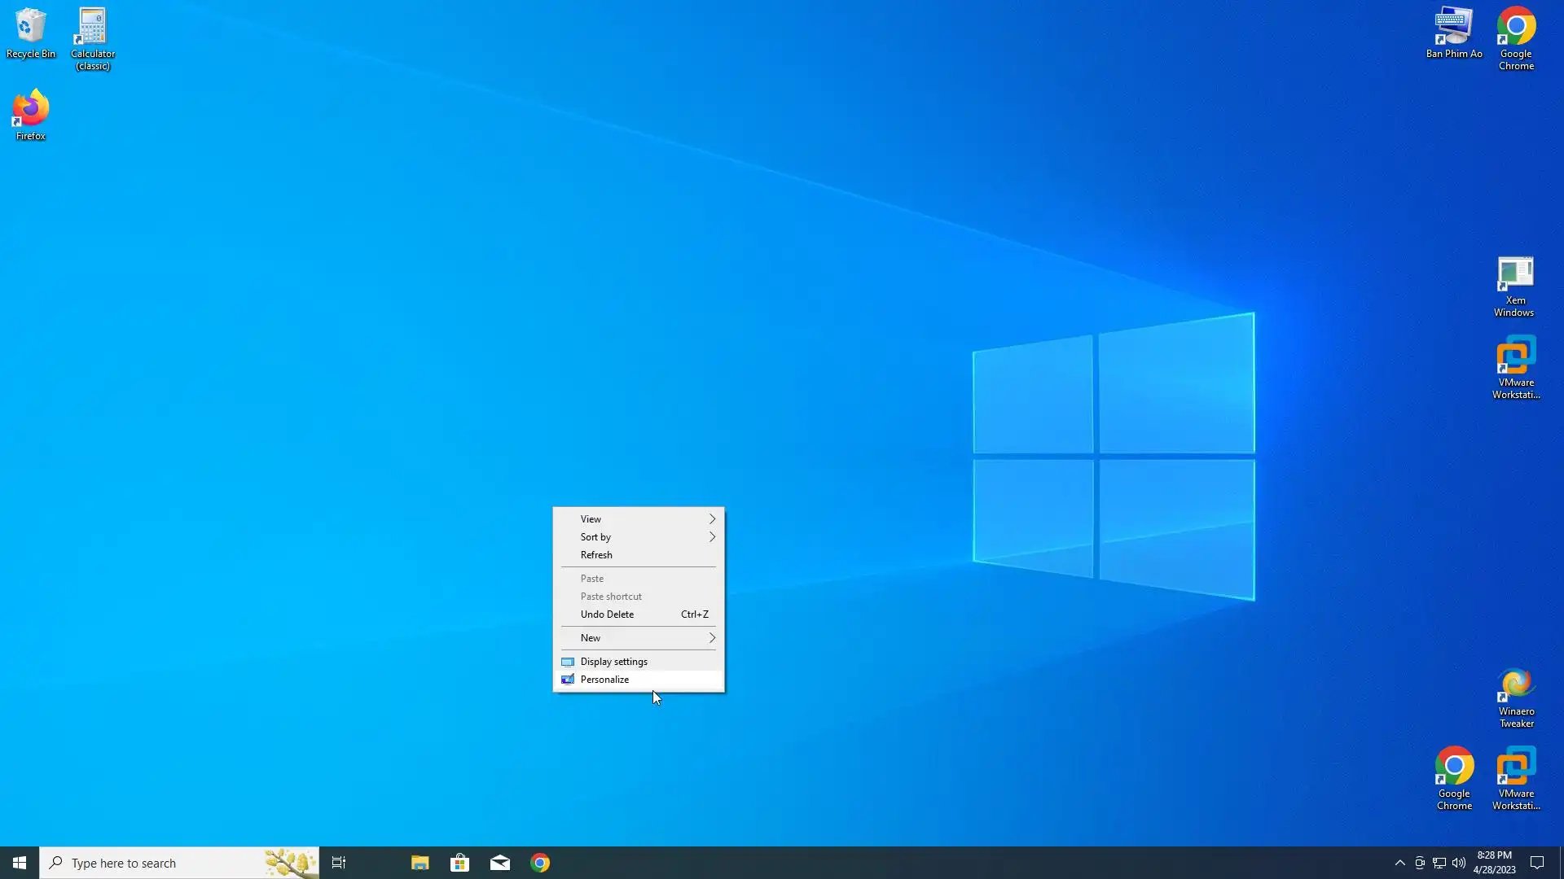Image resolution: width=1564 pixels, height=879 pixels.
Task: Open Display settings from the context menu
Action: click(x=613, y=662)
